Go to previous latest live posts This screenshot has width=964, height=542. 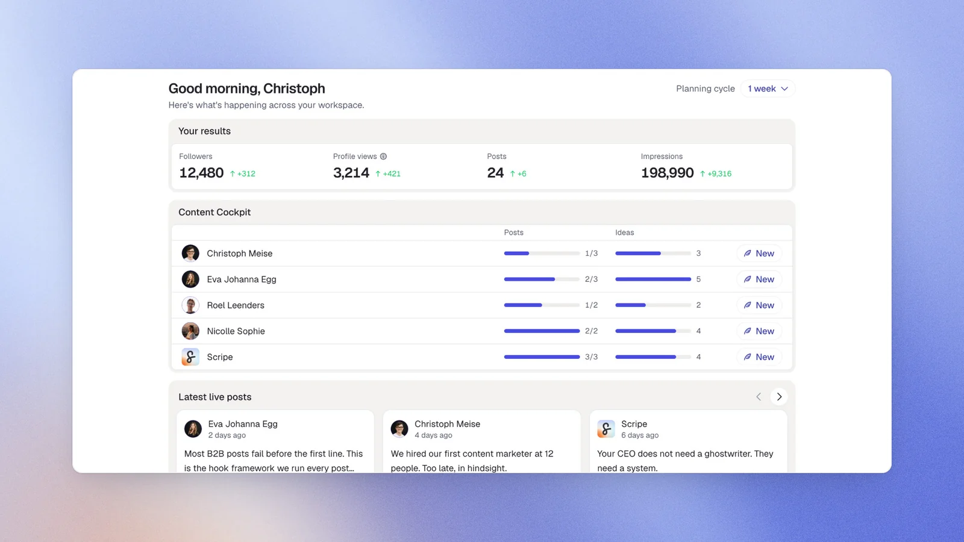[759, 397]
